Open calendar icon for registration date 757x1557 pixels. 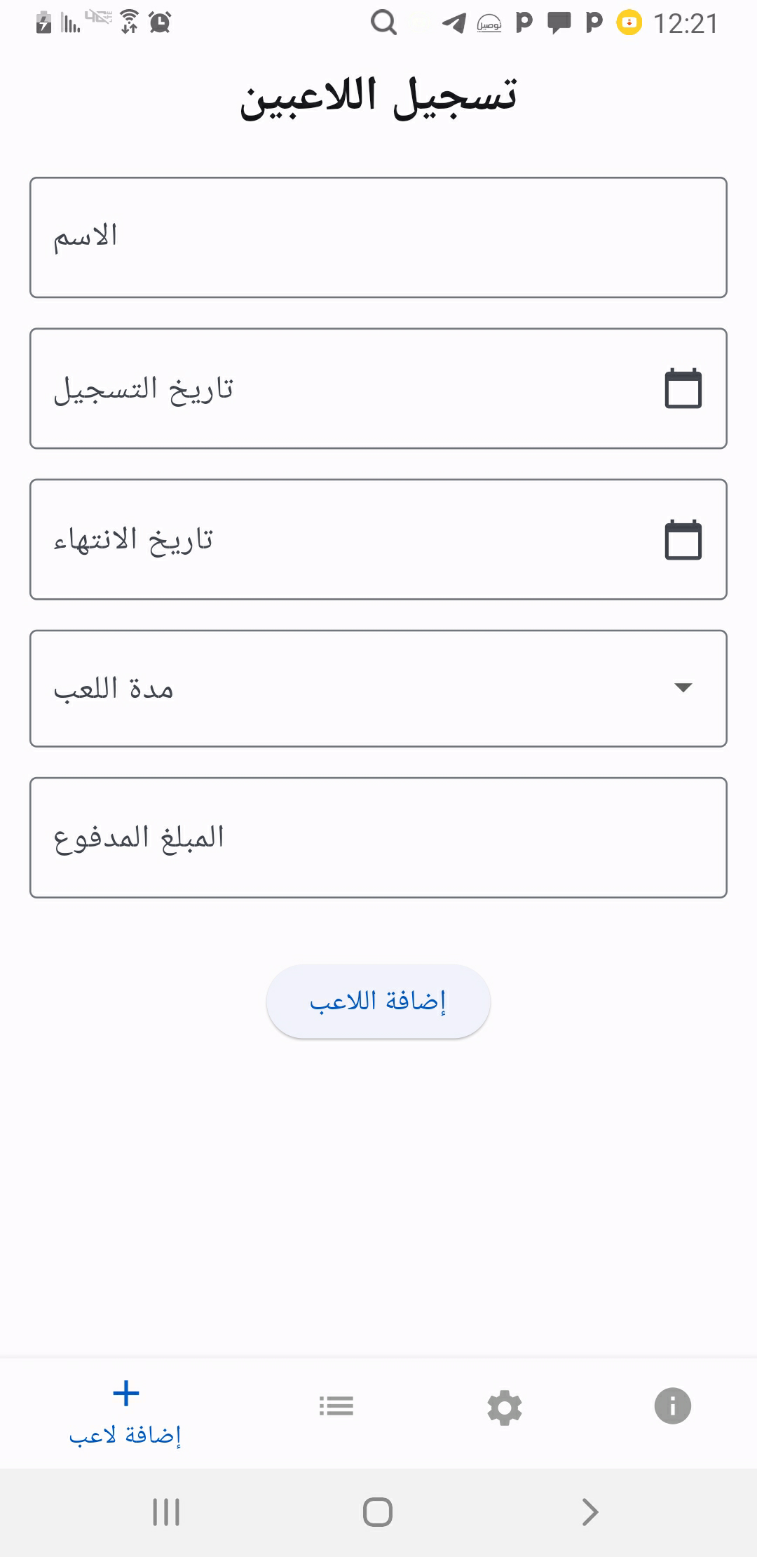[683, 389]
